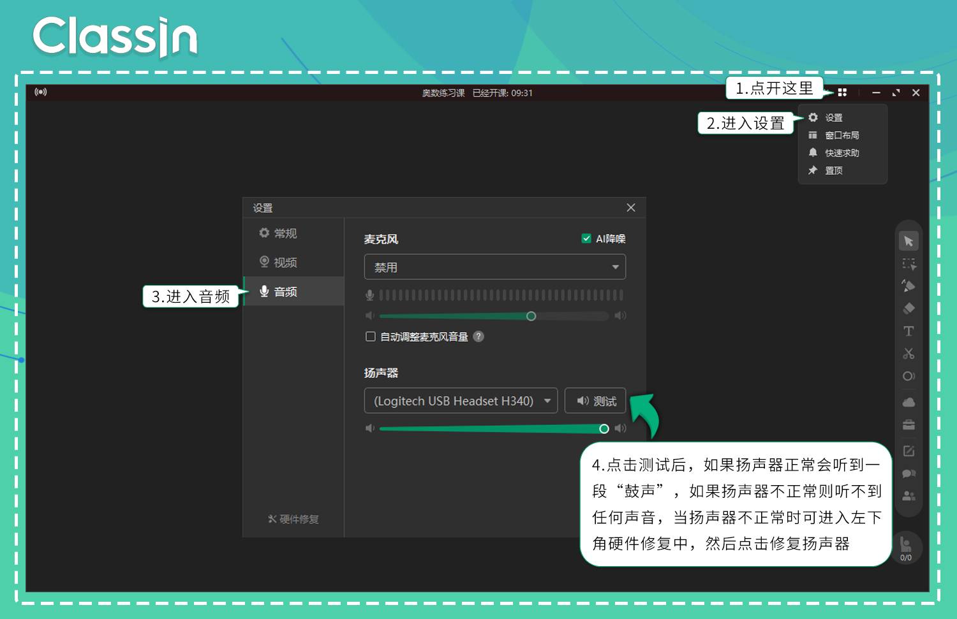Image resolution: width=957 pixels, height=619 pixels.
Task: Select 置顶 menu entry
Action: point(842,170)
